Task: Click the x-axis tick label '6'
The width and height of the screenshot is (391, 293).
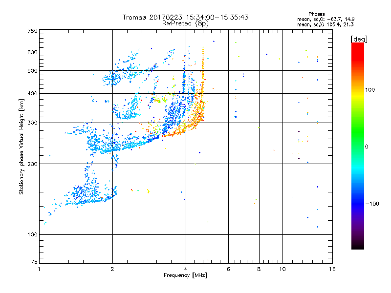Action: pos(228,269)
